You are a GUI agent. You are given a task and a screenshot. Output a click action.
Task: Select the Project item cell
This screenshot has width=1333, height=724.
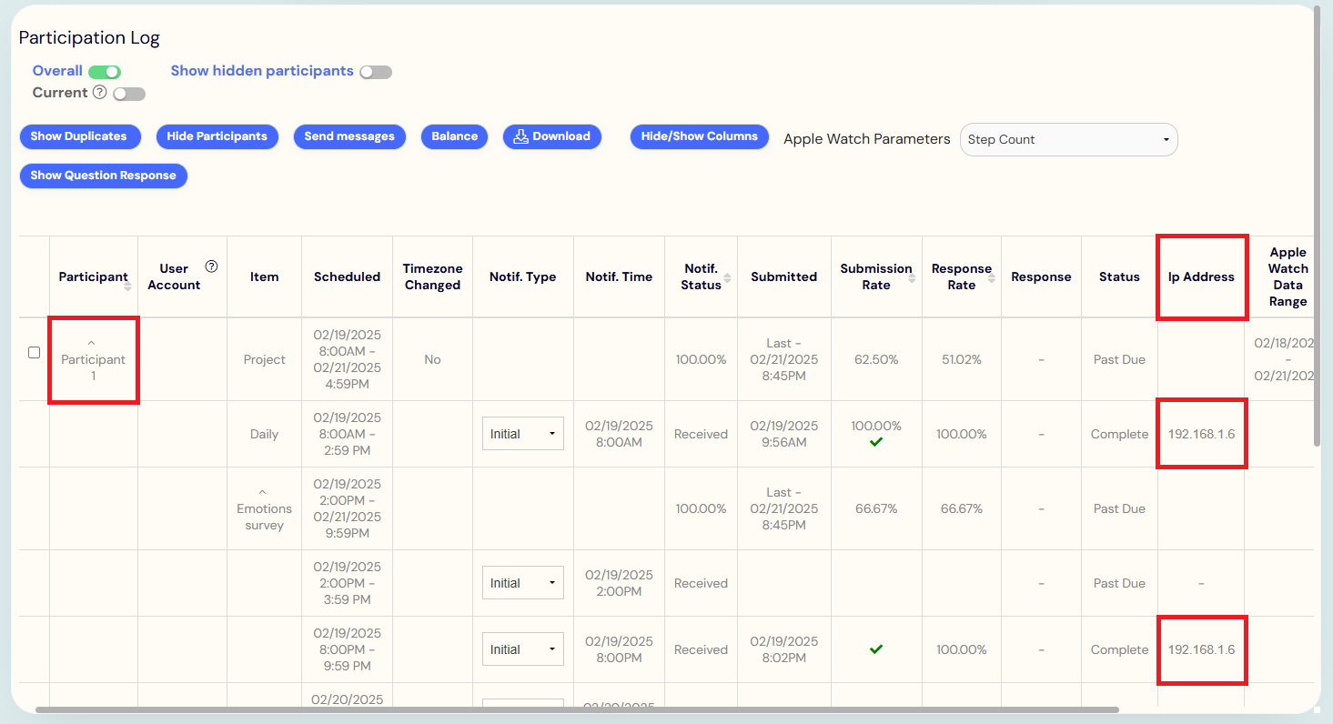(264, 359)
